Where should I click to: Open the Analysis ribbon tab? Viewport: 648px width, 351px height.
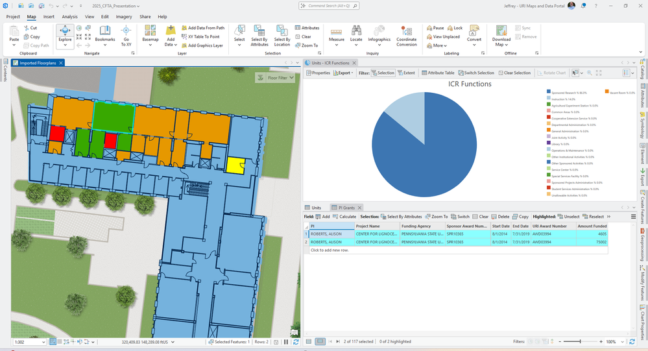69,16
